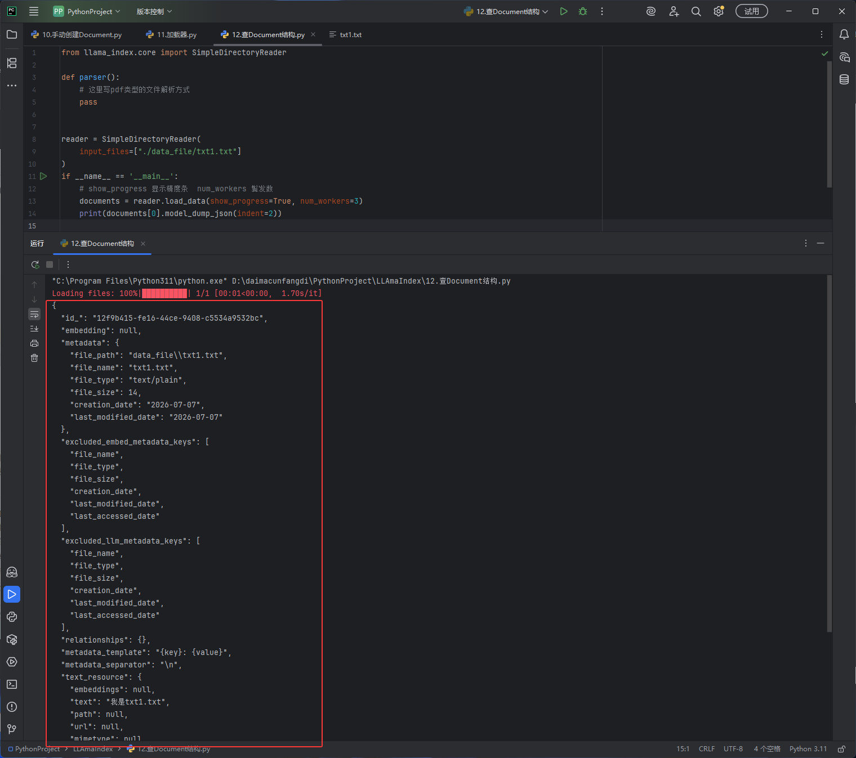Open the main hamburger menu

[x=34, y=11]
